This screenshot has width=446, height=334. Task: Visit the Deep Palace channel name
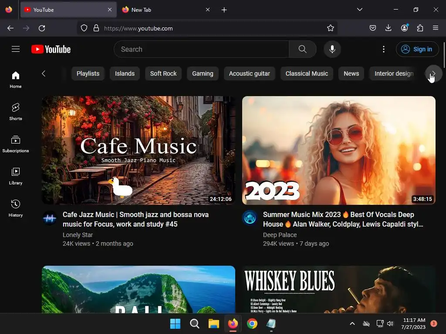tap(280, 235)
